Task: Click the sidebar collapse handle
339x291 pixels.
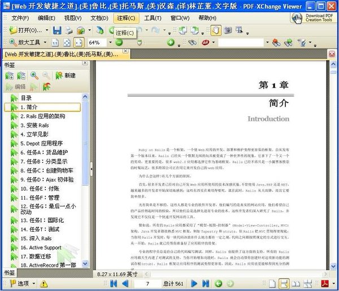Action: click(x=92, y=169)
